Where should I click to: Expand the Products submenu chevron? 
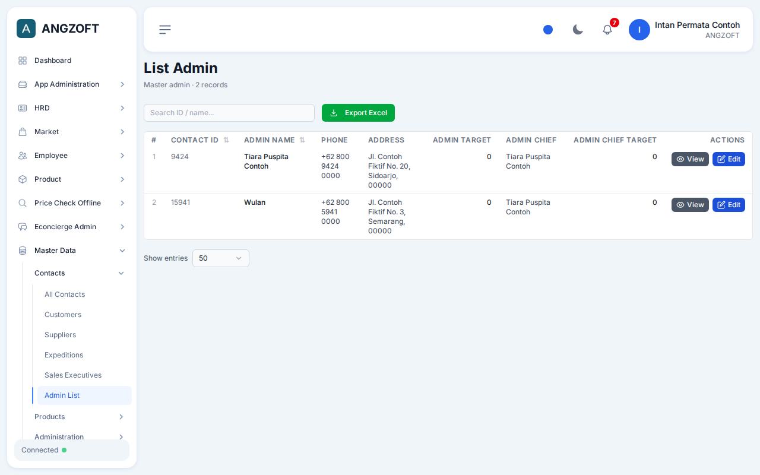[121, 417]
